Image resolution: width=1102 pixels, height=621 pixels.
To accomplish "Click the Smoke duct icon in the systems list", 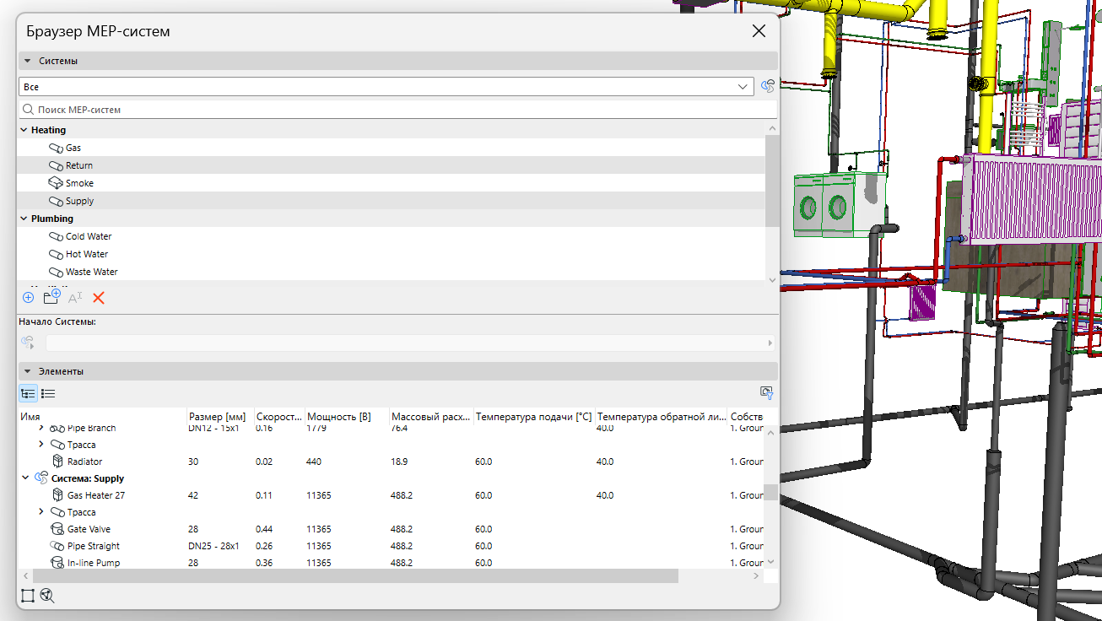I will pos(57,183).
